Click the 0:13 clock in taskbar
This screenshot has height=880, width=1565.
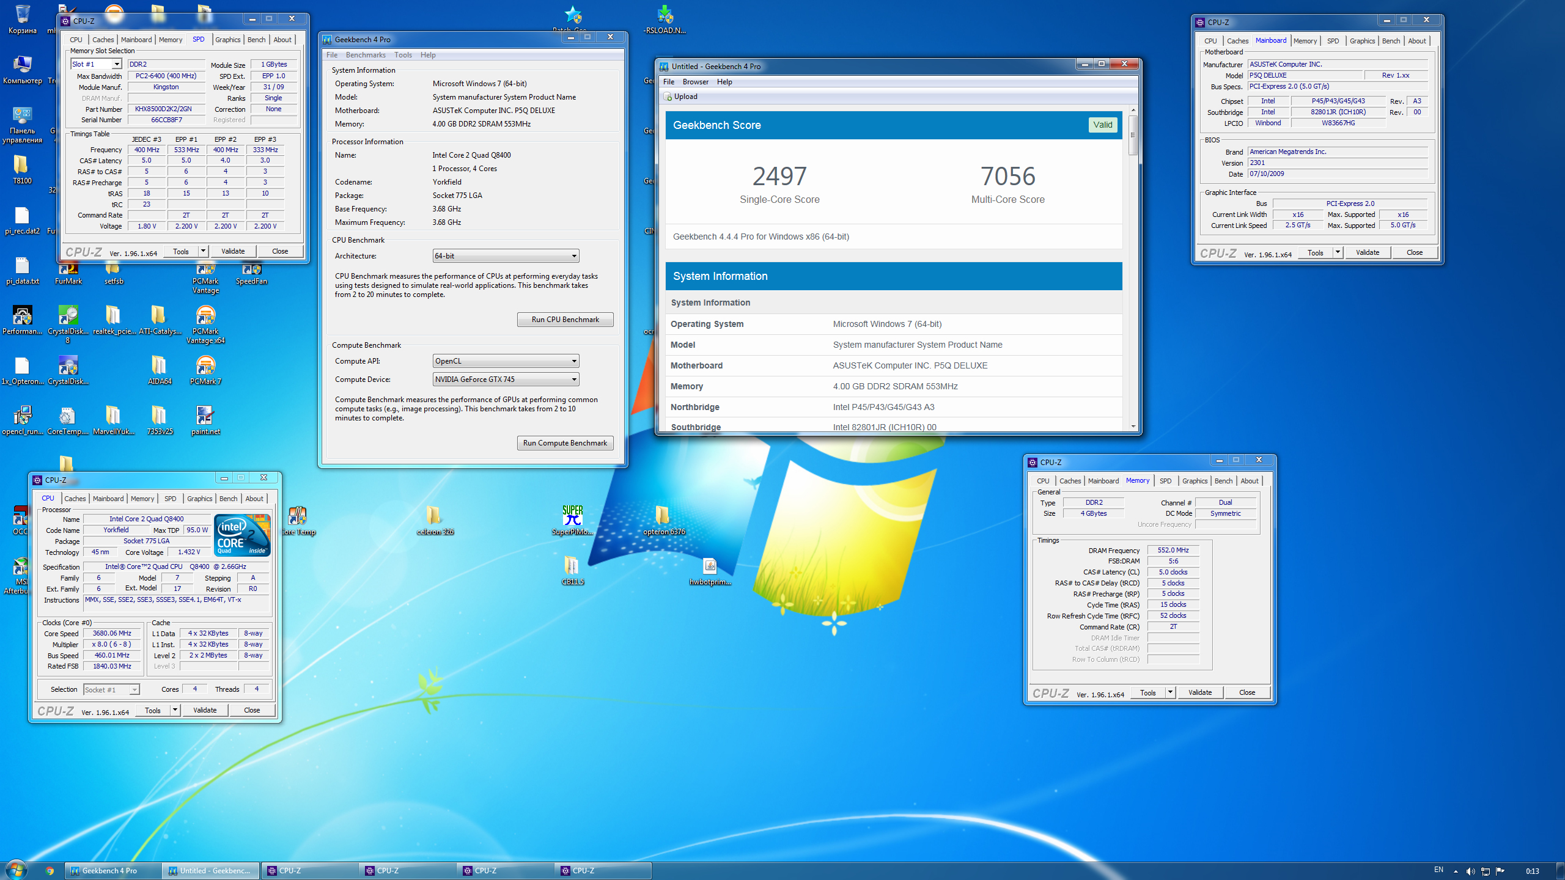pos(1533,871)
